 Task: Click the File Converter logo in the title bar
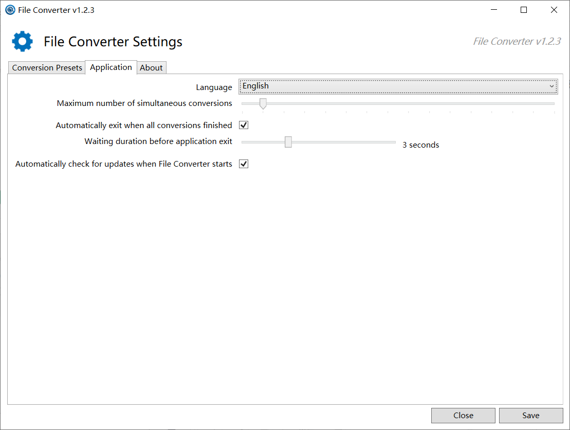(10, 10)
